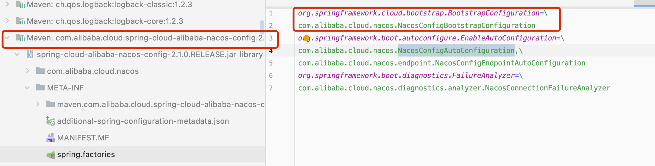Click the nacos-config Maven library icon
Screen dimensions: 655x166
click(x=20, y=38)
